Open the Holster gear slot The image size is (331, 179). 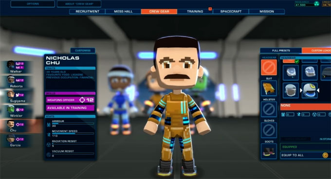pyautogui.click(x=269, y=109)
